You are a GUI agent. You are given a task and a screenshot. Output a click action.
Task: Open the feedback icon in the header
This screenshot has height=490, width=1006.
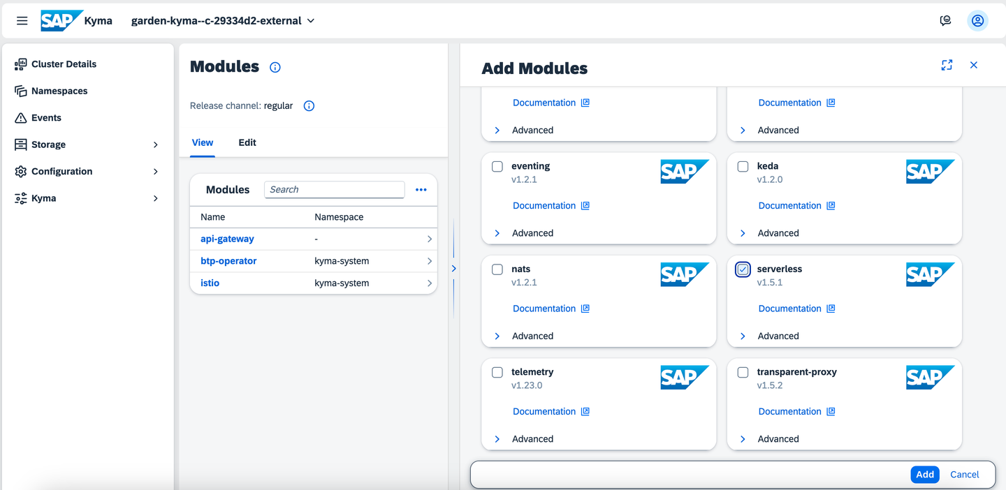pos(945,21)
